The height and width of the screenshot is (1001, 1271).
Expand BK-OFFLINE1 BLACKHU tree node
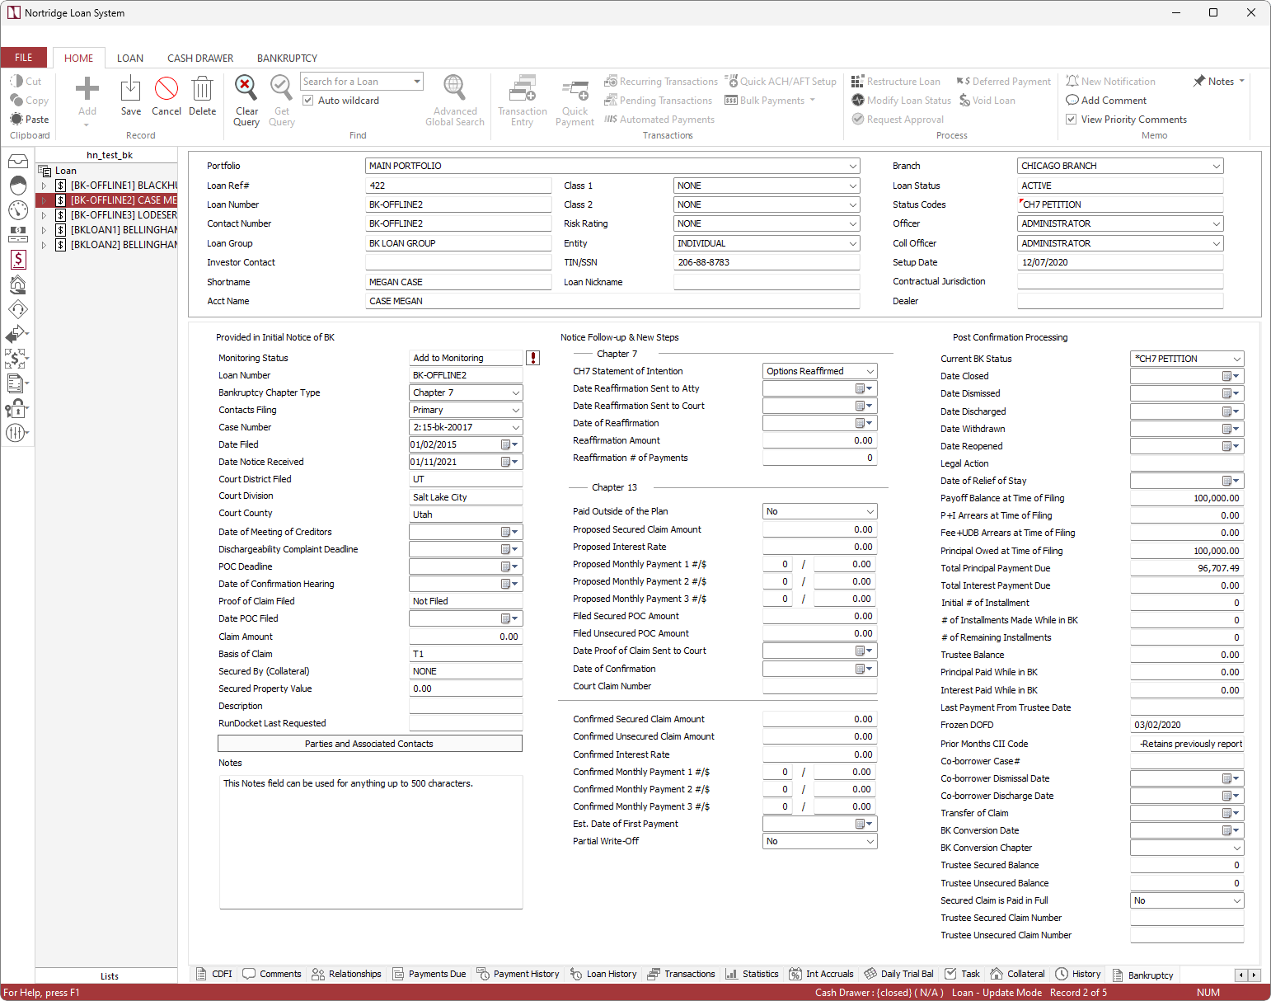[x=44, y=186]
